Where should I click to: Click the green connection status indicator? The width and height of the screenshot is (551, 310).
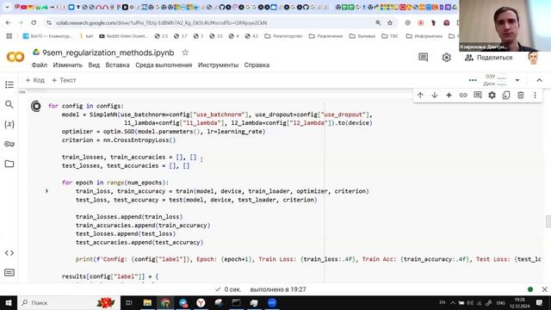[530, 289]
